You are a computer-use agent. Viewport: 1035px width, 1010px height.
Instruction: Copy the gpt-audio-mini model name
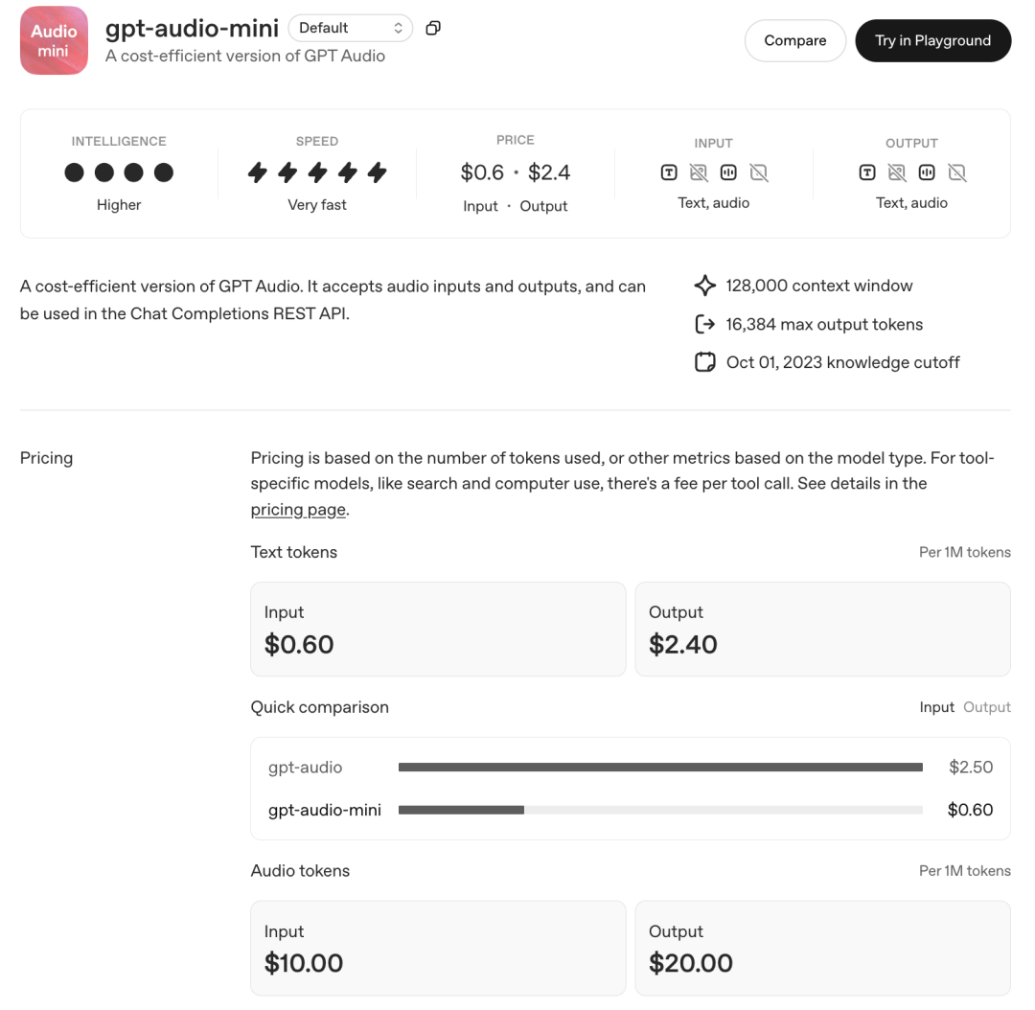point(433,29)
